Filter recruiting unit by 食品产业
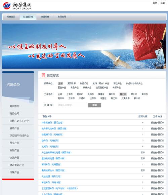Viewport: 168px width, 195px height. 75,87
